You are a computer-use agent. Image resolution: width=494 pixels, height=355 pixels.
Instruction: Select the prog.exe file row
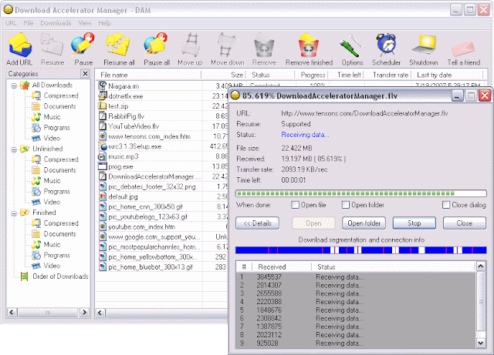coord(161,166)
